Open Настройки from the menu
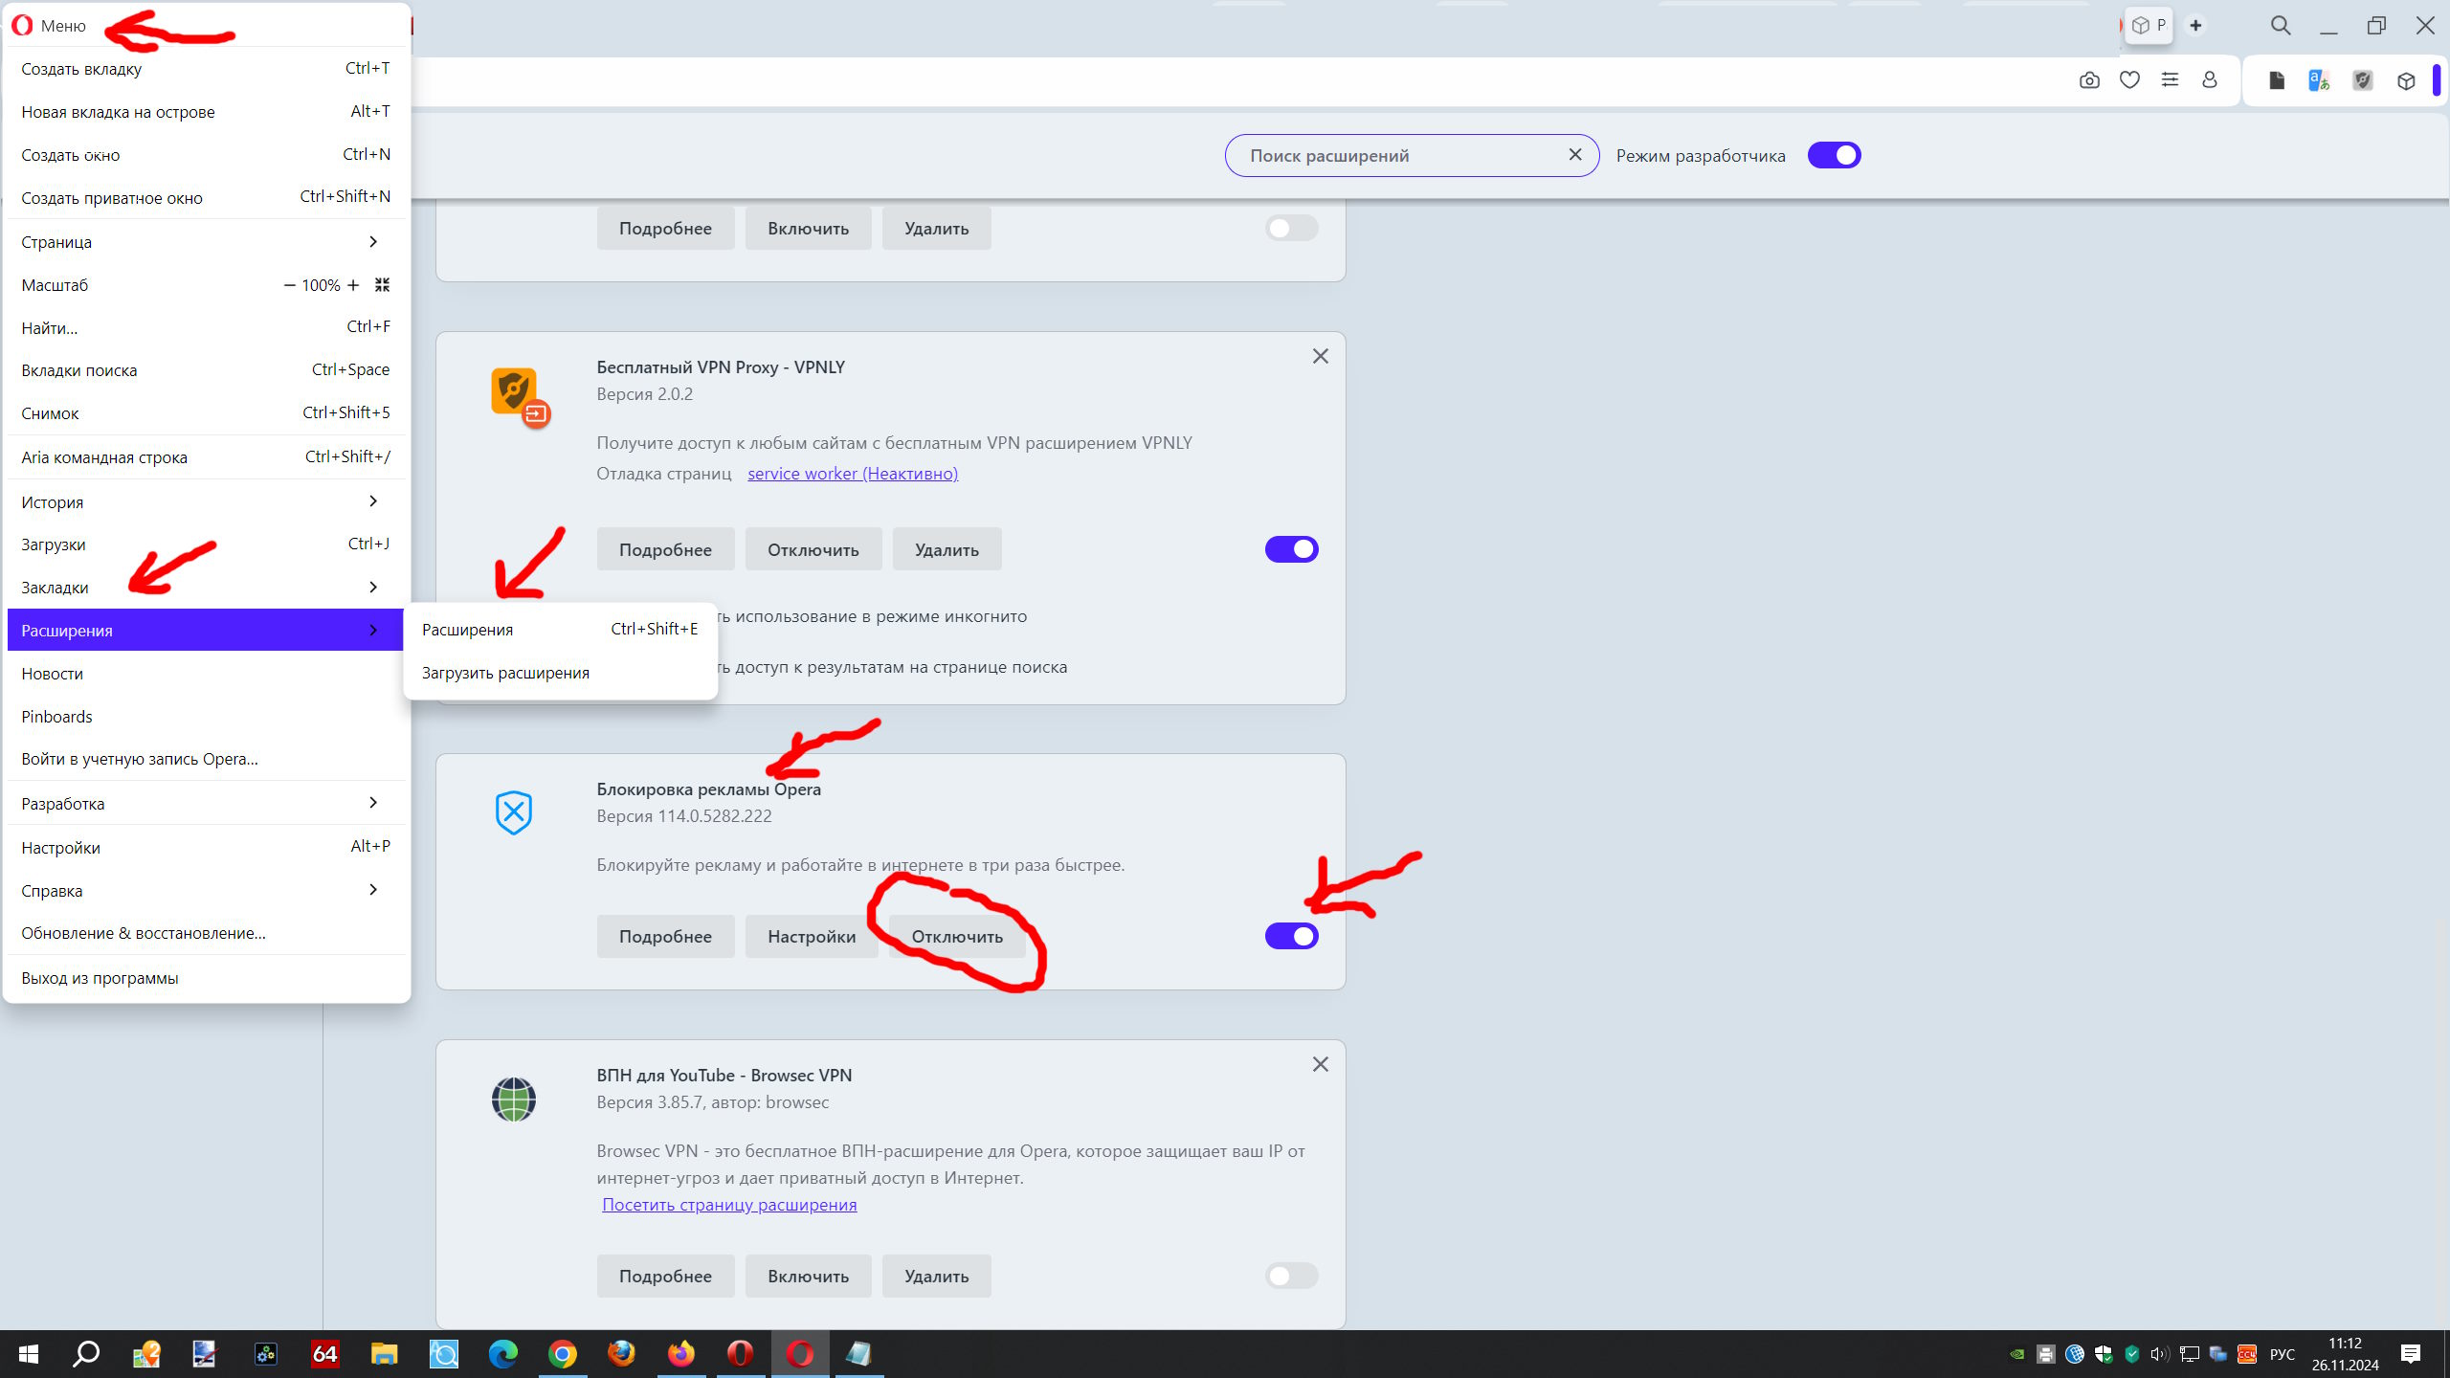 pos(206,847)
